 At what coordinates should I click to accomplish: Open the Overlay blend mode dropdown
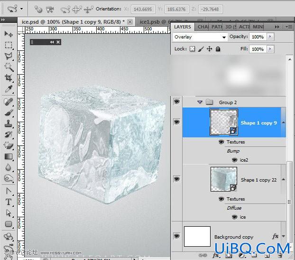tap(200, 37)
